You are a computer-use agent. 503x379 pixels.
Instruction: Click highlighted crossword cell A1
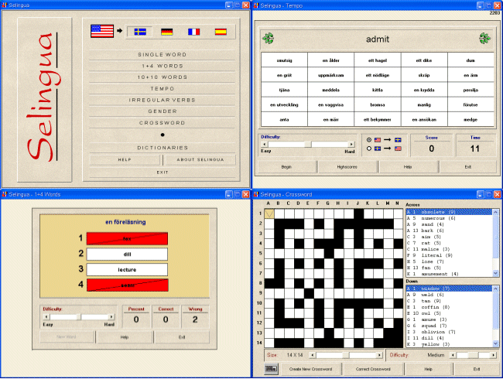tap(269, 213)
